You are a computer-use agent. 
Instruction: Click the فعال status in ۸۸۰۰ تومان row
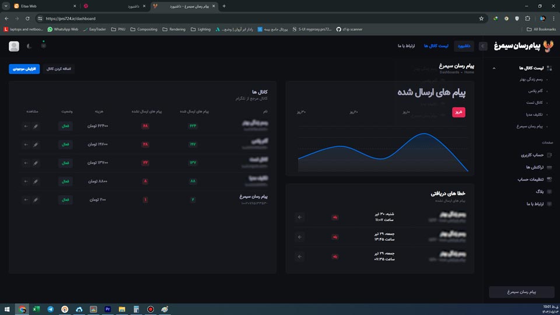click(x=65, y=181)
